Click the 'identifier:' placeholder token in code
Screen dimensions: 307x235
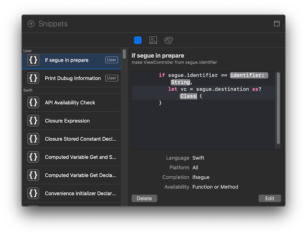[249, 75]
